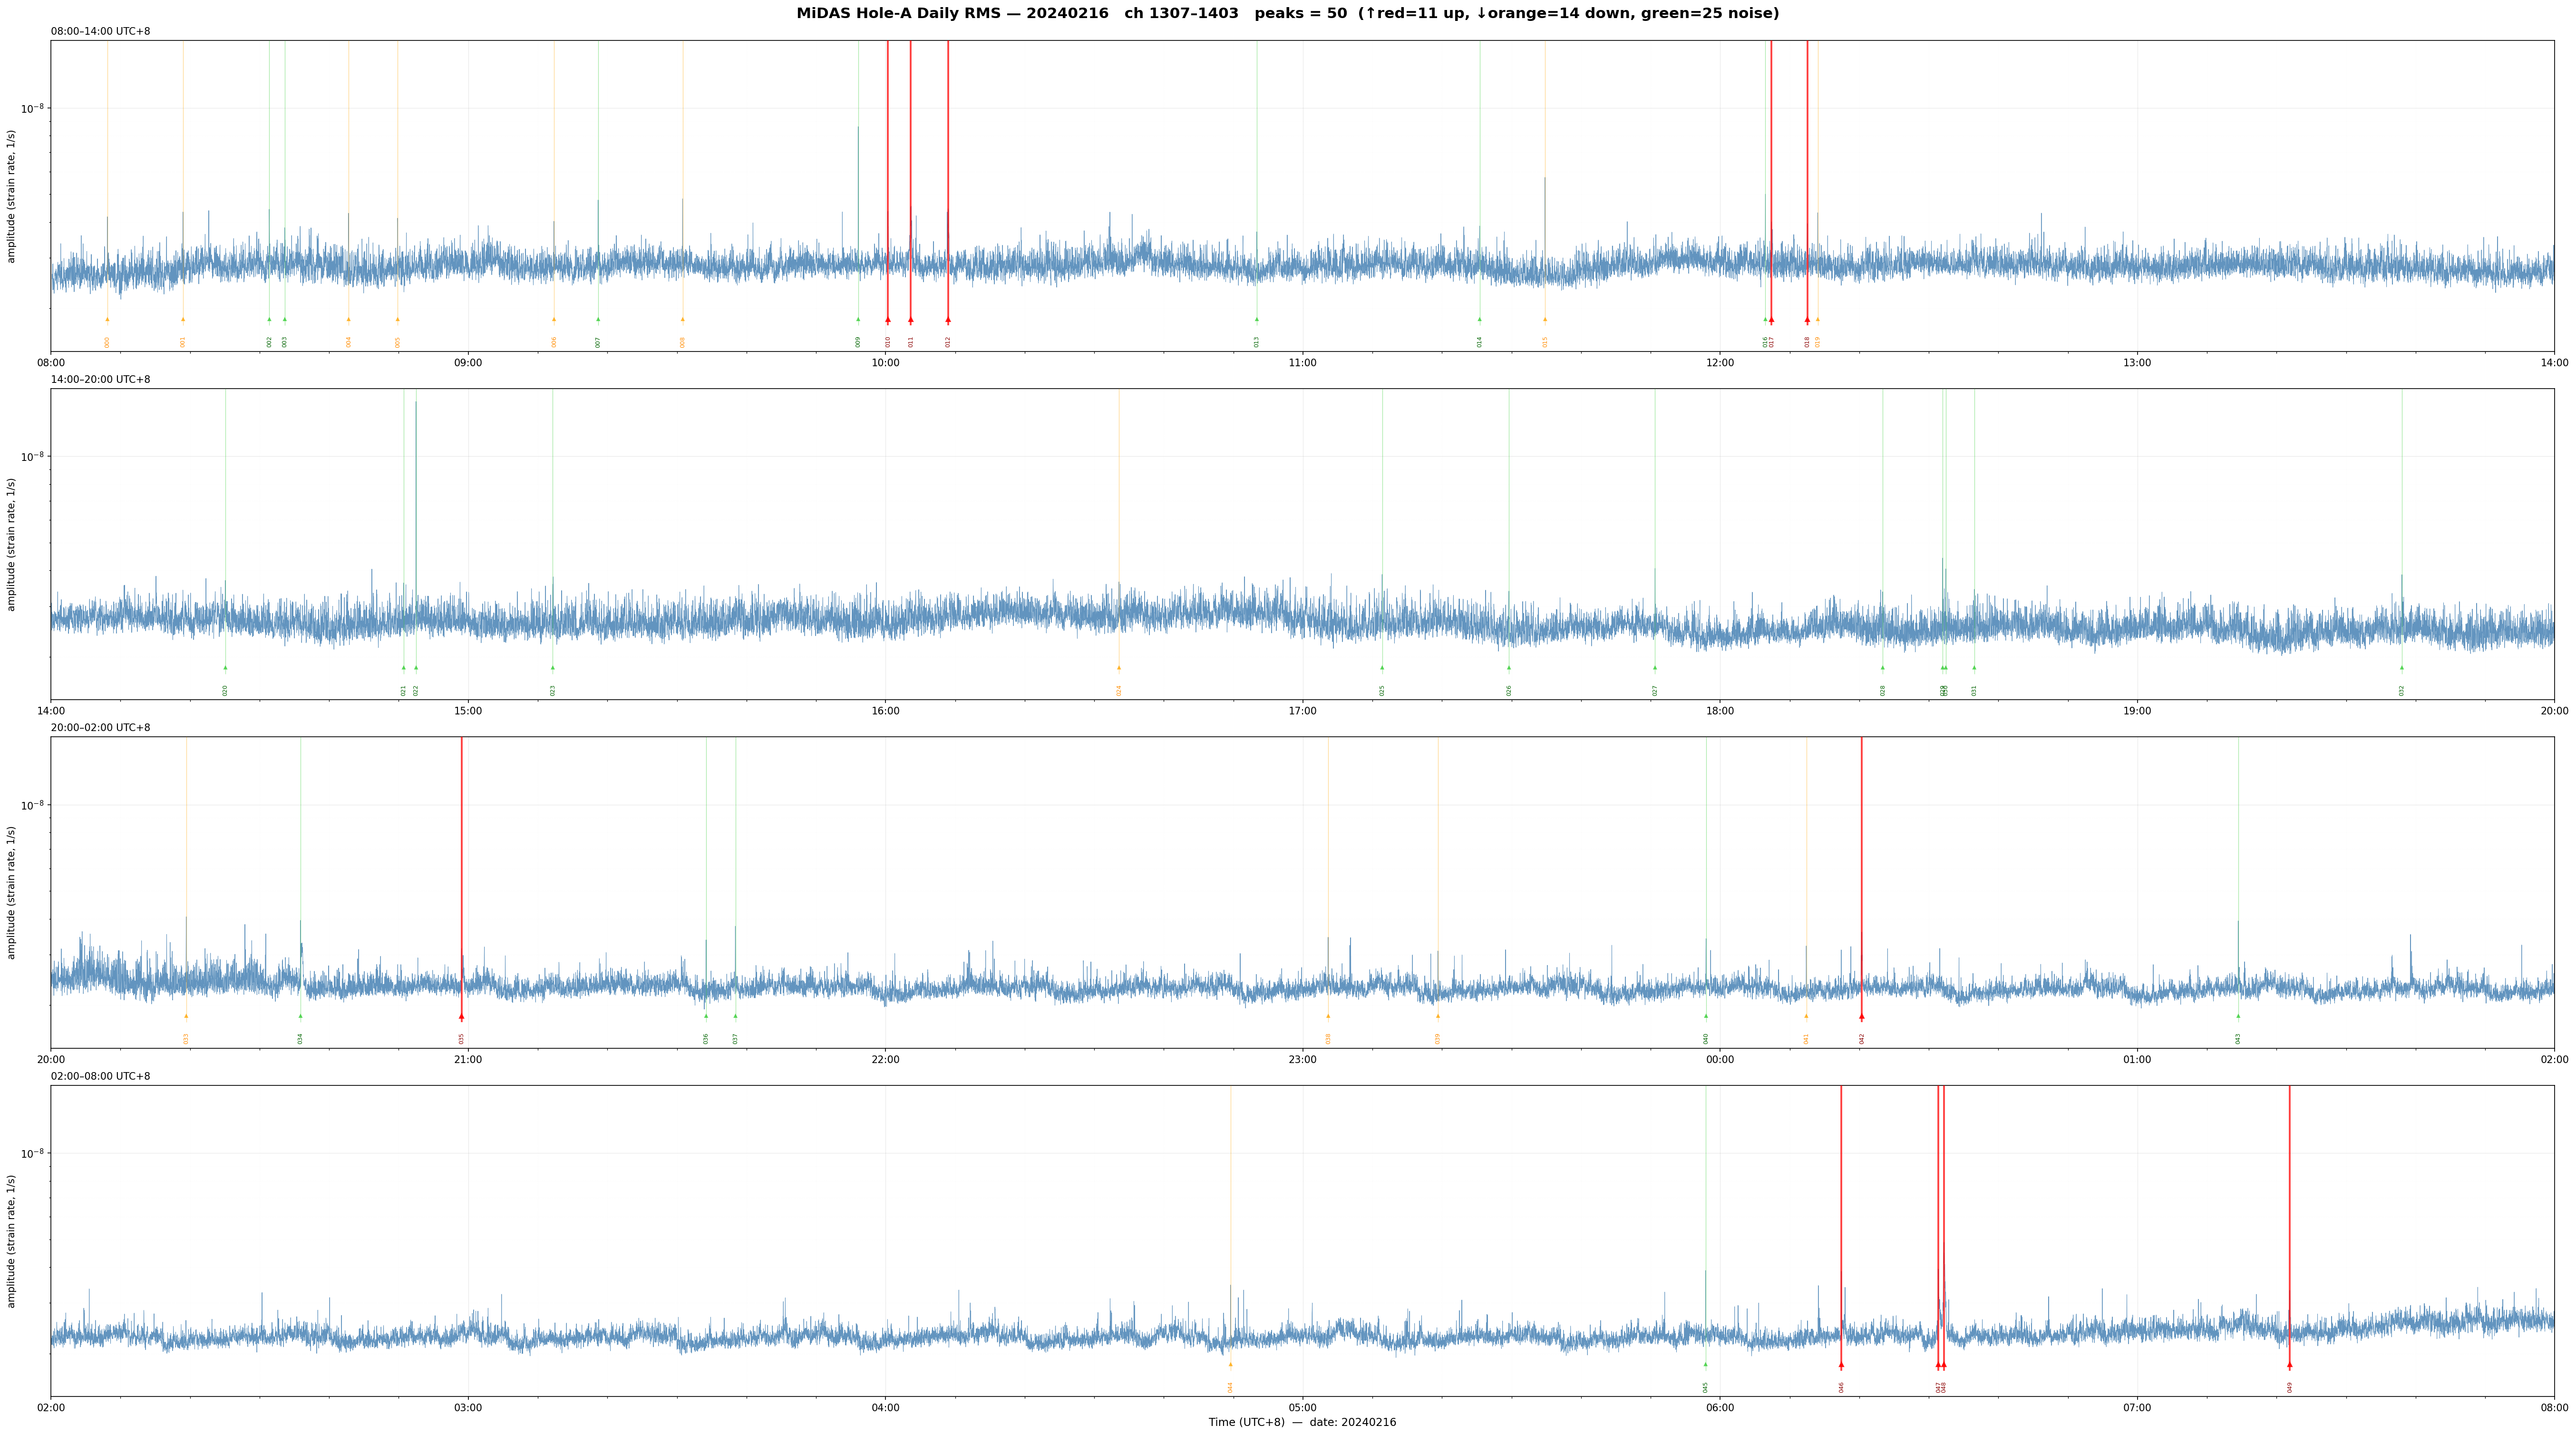Select the red up marker 012
2576x1435 pixels.
(948, 320)
